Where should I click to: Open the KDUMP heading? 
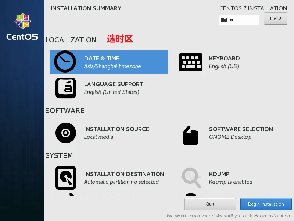point(219,174)
